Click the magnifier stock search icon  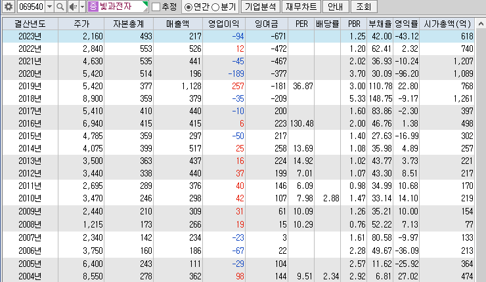(60, 7)
